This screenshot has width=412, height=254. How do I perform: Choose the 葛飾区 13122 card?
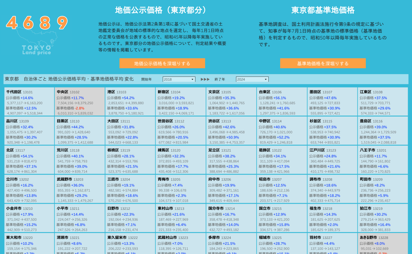click(282, 160)
